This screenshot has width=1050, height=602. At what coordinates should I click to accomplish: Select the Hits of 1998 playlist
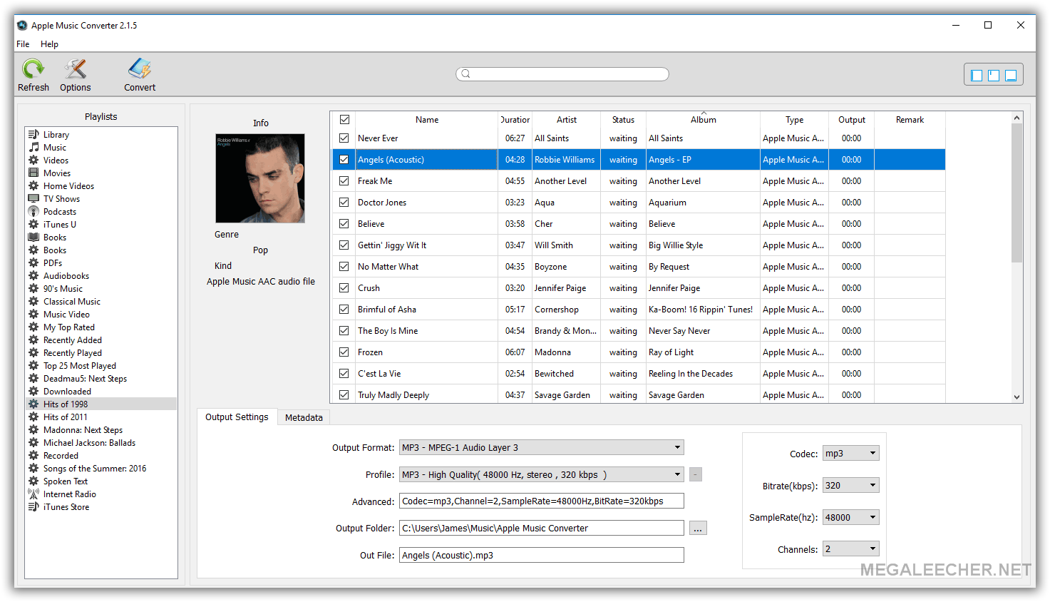[101, 404]
